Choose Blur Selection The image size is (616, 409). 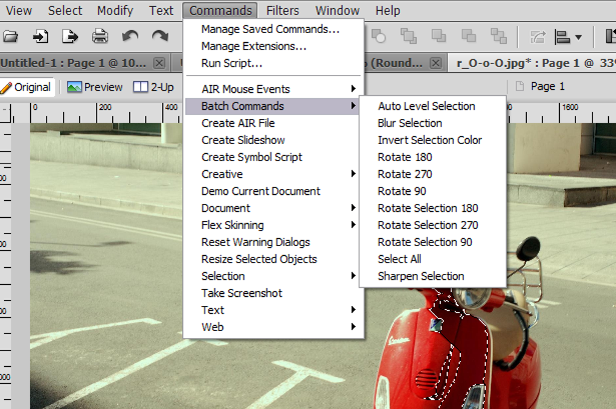(x=432, y=123)
